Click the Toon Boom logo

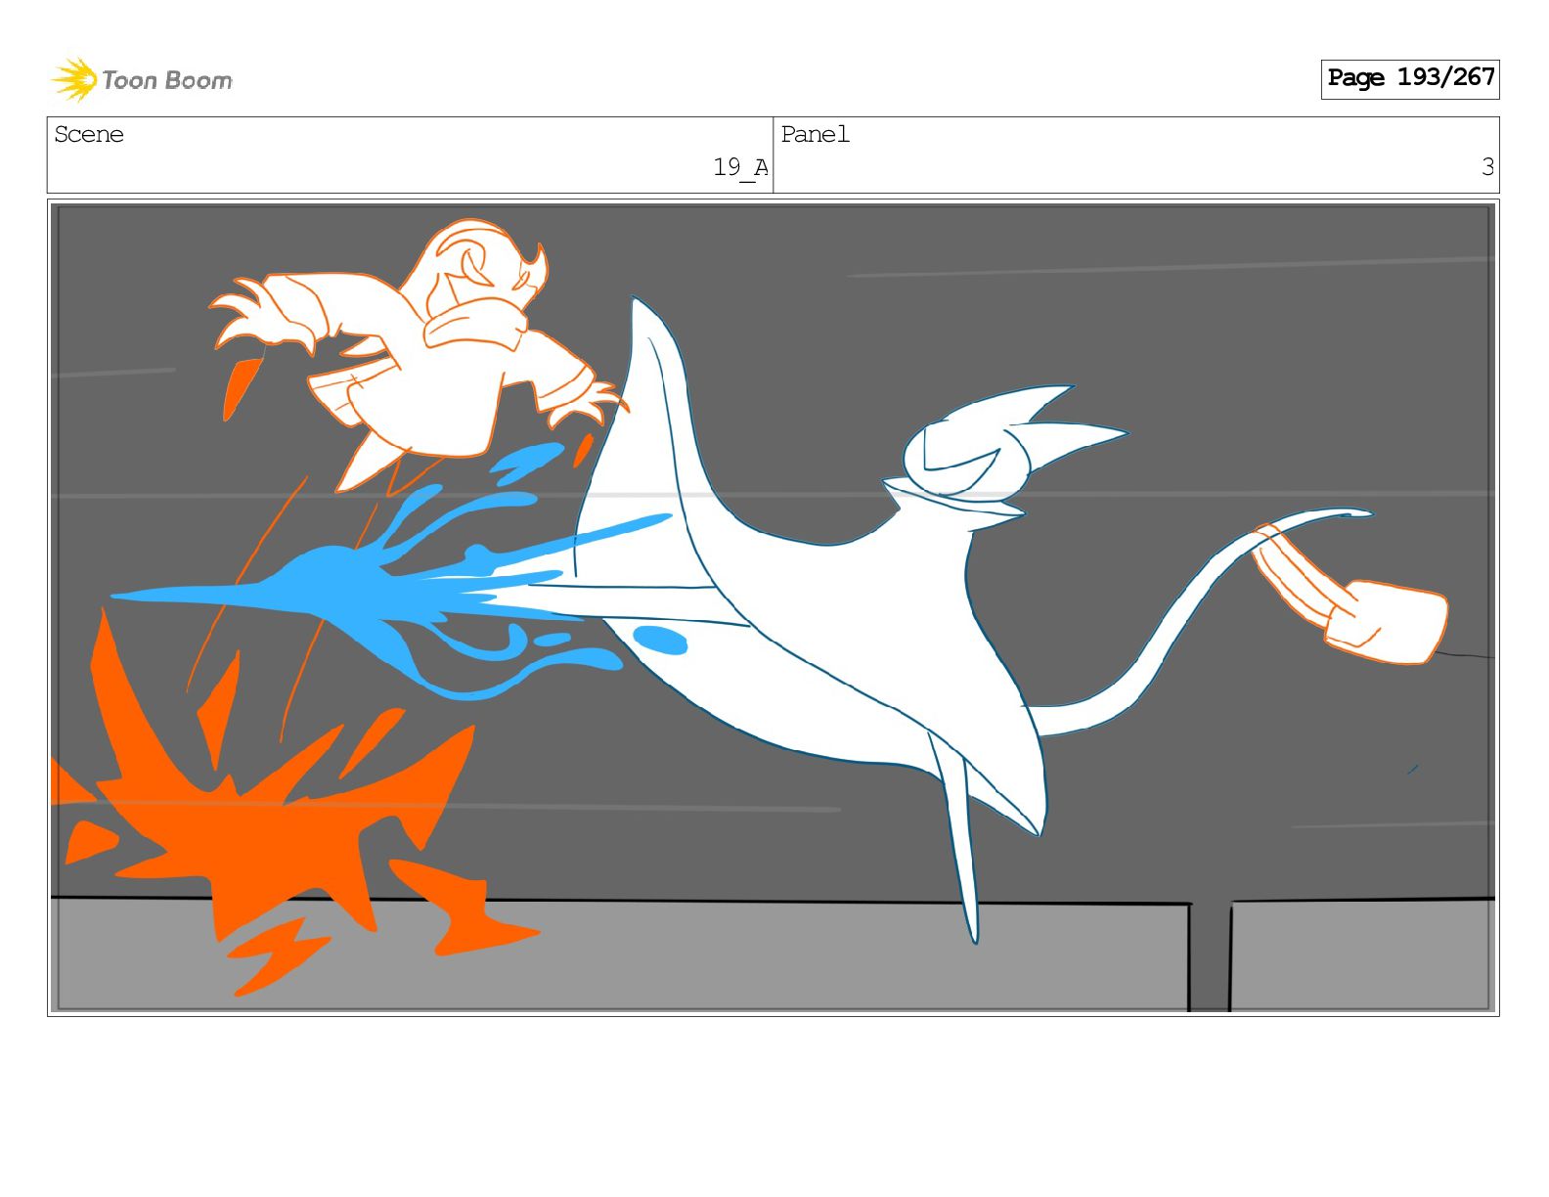click(142, 79)
